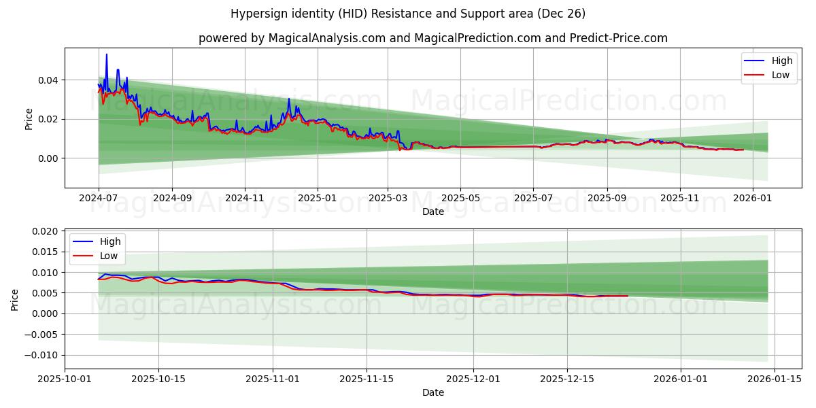Click the '2025-11-01' x-axis label

coord(272,379)
